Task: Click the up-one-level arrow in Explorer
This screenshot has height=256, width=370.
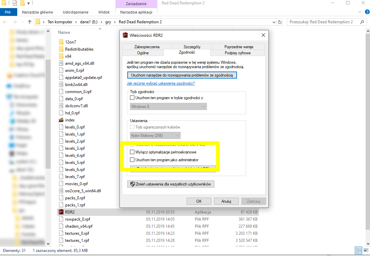Action: (x=29, y=22)
